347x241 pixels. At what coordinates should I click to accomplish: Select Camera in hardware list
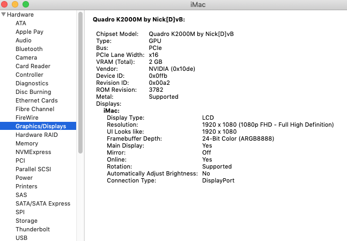26,57
